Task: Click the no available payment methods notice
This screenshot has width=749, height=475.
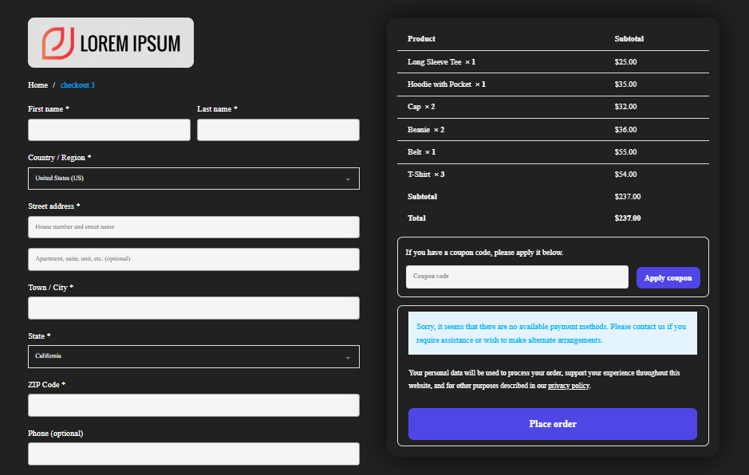Action: [x=552, y=333]
